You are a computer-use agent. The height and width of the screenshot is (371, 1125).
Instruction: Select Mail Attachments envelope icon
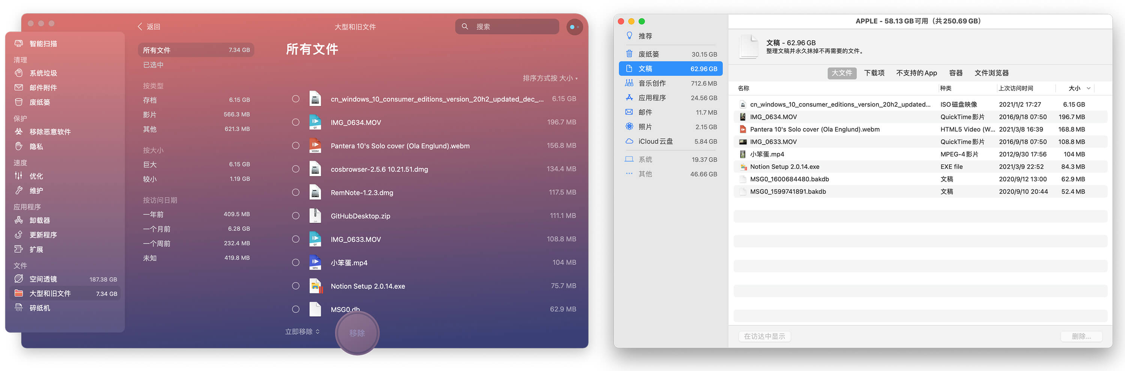[x=19, y=88]
